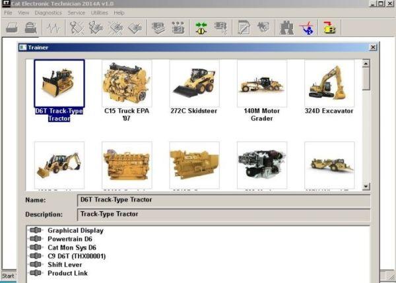The height and width of the screenshot is (283, 396).
Task: Click the connector icon beside Graphical Display
Action: coord(36,230)
